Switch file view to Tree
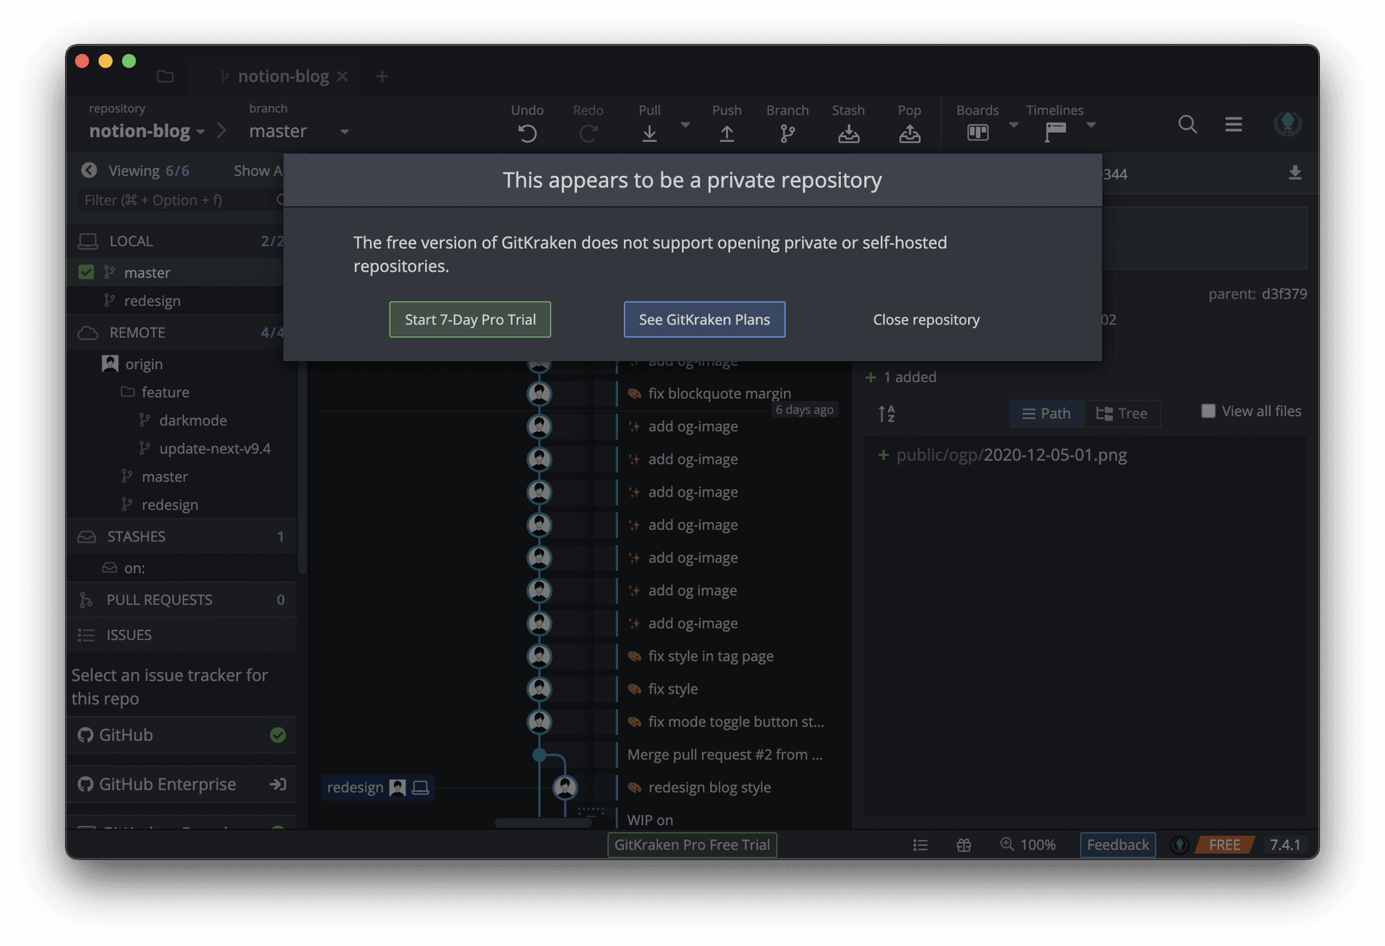 [x=1122, y=413]
